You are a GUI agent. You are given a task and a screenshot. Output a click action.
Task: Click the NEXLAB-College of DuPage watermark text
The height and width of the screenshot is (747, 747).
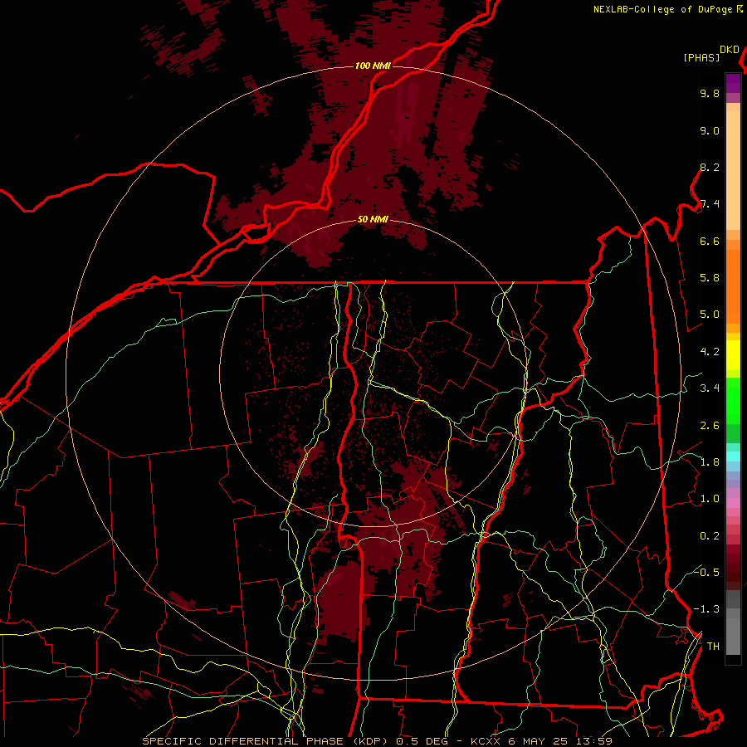point(664,9)
